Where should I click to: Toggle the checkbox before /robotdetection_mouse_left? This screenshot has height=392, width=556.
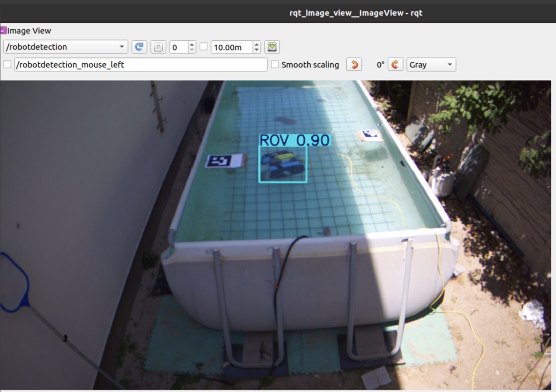[7, 64]
